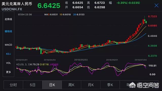Click the 0.00 KDJ scale label
This screenshot has width=162, height=91.
click(152, 74)
